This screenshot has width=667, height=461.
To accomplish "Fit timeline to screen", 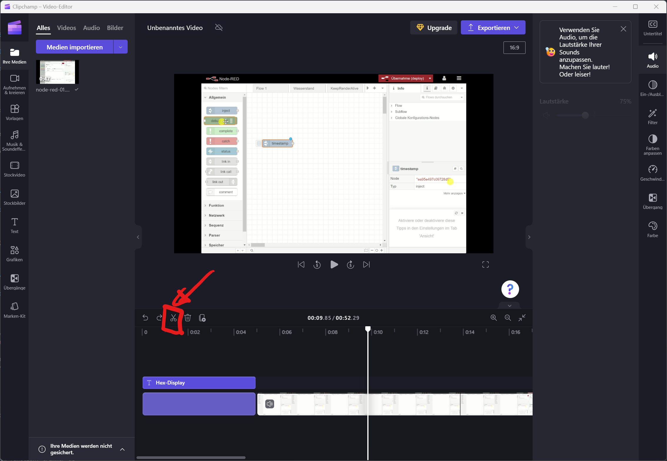I will [x=522, y=318].
